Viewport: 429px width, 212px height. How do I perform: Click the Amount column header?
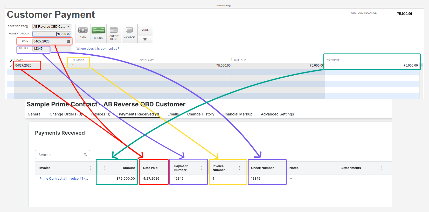point(129,168)
